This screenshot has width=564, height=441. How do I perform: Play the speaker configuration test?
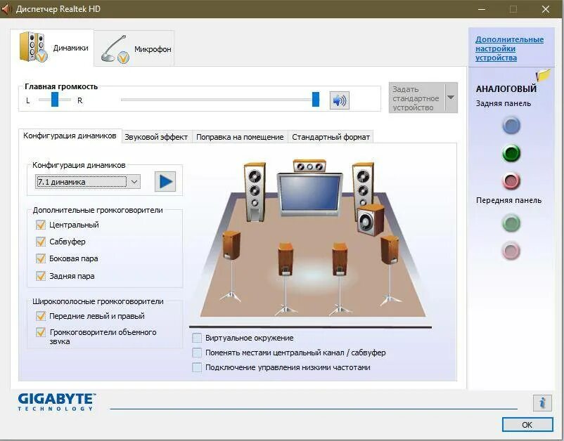[165, 181]
